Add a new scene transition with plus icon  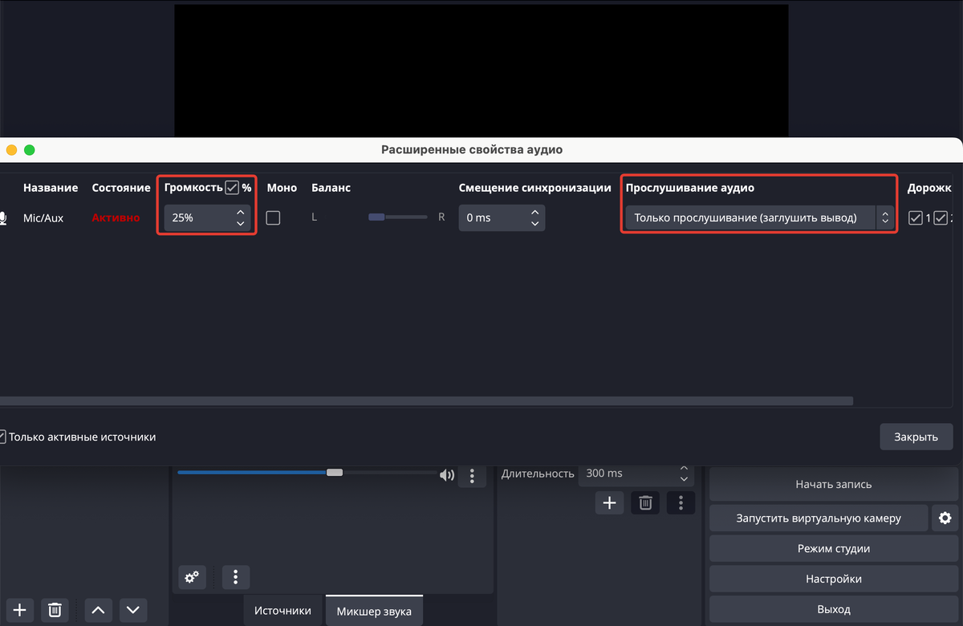pos(609,503)
